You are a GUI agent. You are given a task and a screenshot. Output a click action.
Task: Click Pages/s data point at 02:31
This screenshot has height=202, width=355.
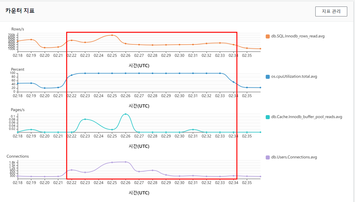point(193,129)
